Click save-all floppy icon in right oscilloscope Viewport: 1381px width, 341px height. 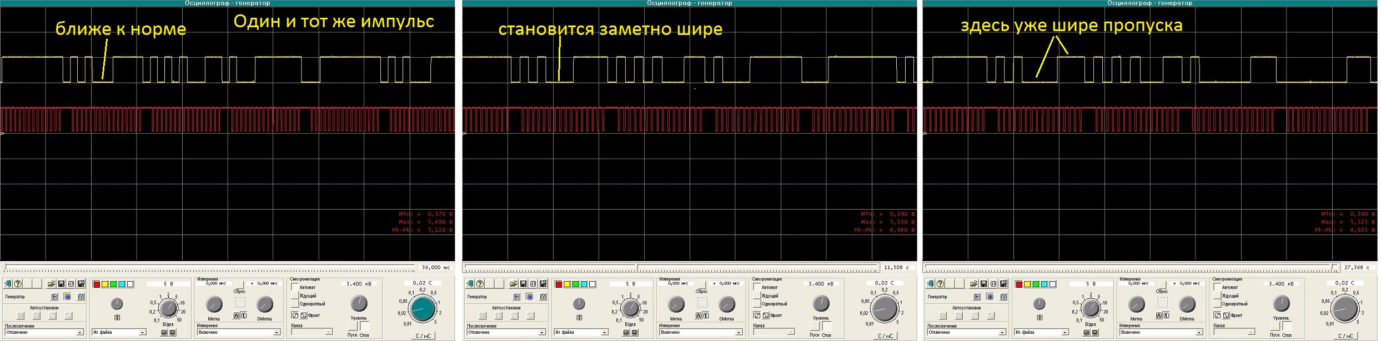(x=1003, y=284)
